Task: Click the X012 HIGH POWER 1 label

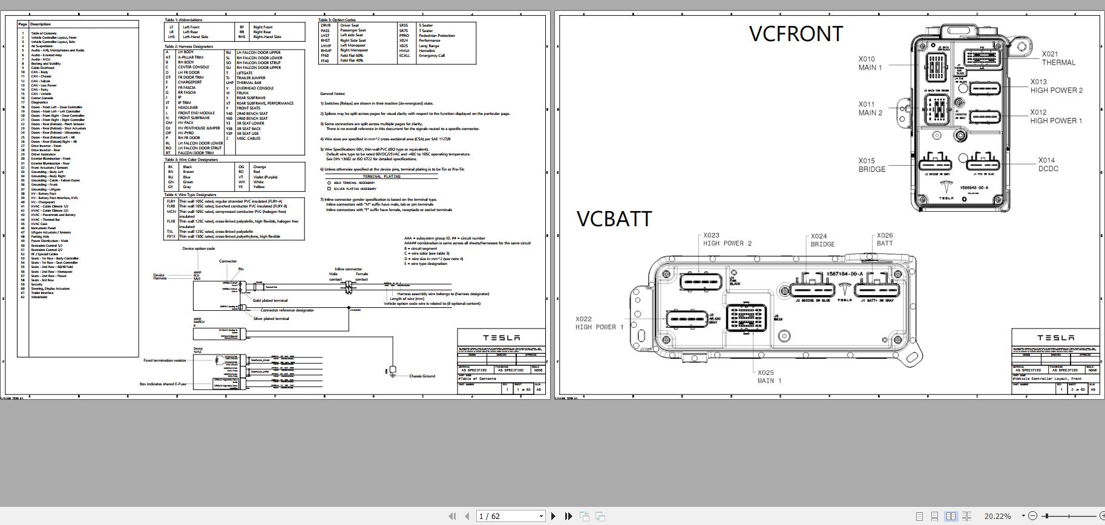Action: coord(1056,116)
